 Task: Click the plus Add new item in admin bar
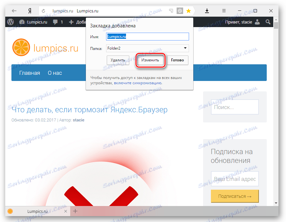[77, 22]
